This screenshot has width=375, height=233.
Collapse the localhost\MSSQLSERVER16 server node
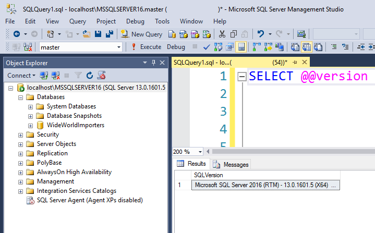[10, 88]
